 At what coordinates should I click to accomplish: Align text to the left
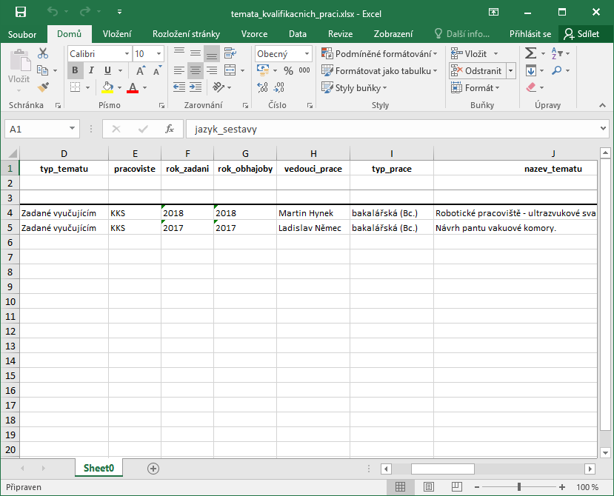coord(179,70)
